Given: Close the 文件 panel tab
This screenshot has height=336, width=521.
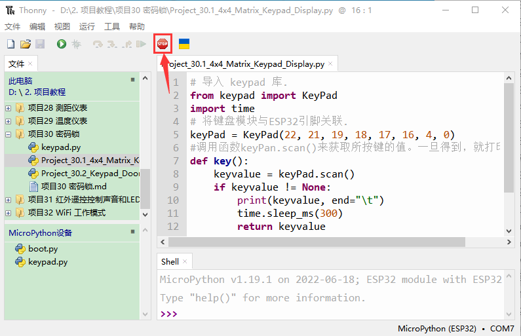Looking at the screenshot, I should (x=30, y=64).
